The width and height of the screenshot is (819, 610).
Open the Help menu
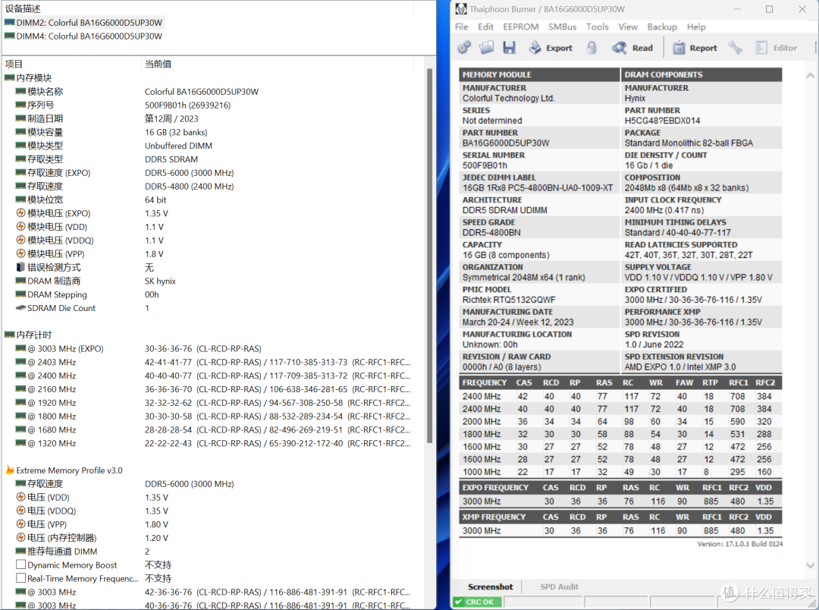pyautogui.click(x=695, y=27)
